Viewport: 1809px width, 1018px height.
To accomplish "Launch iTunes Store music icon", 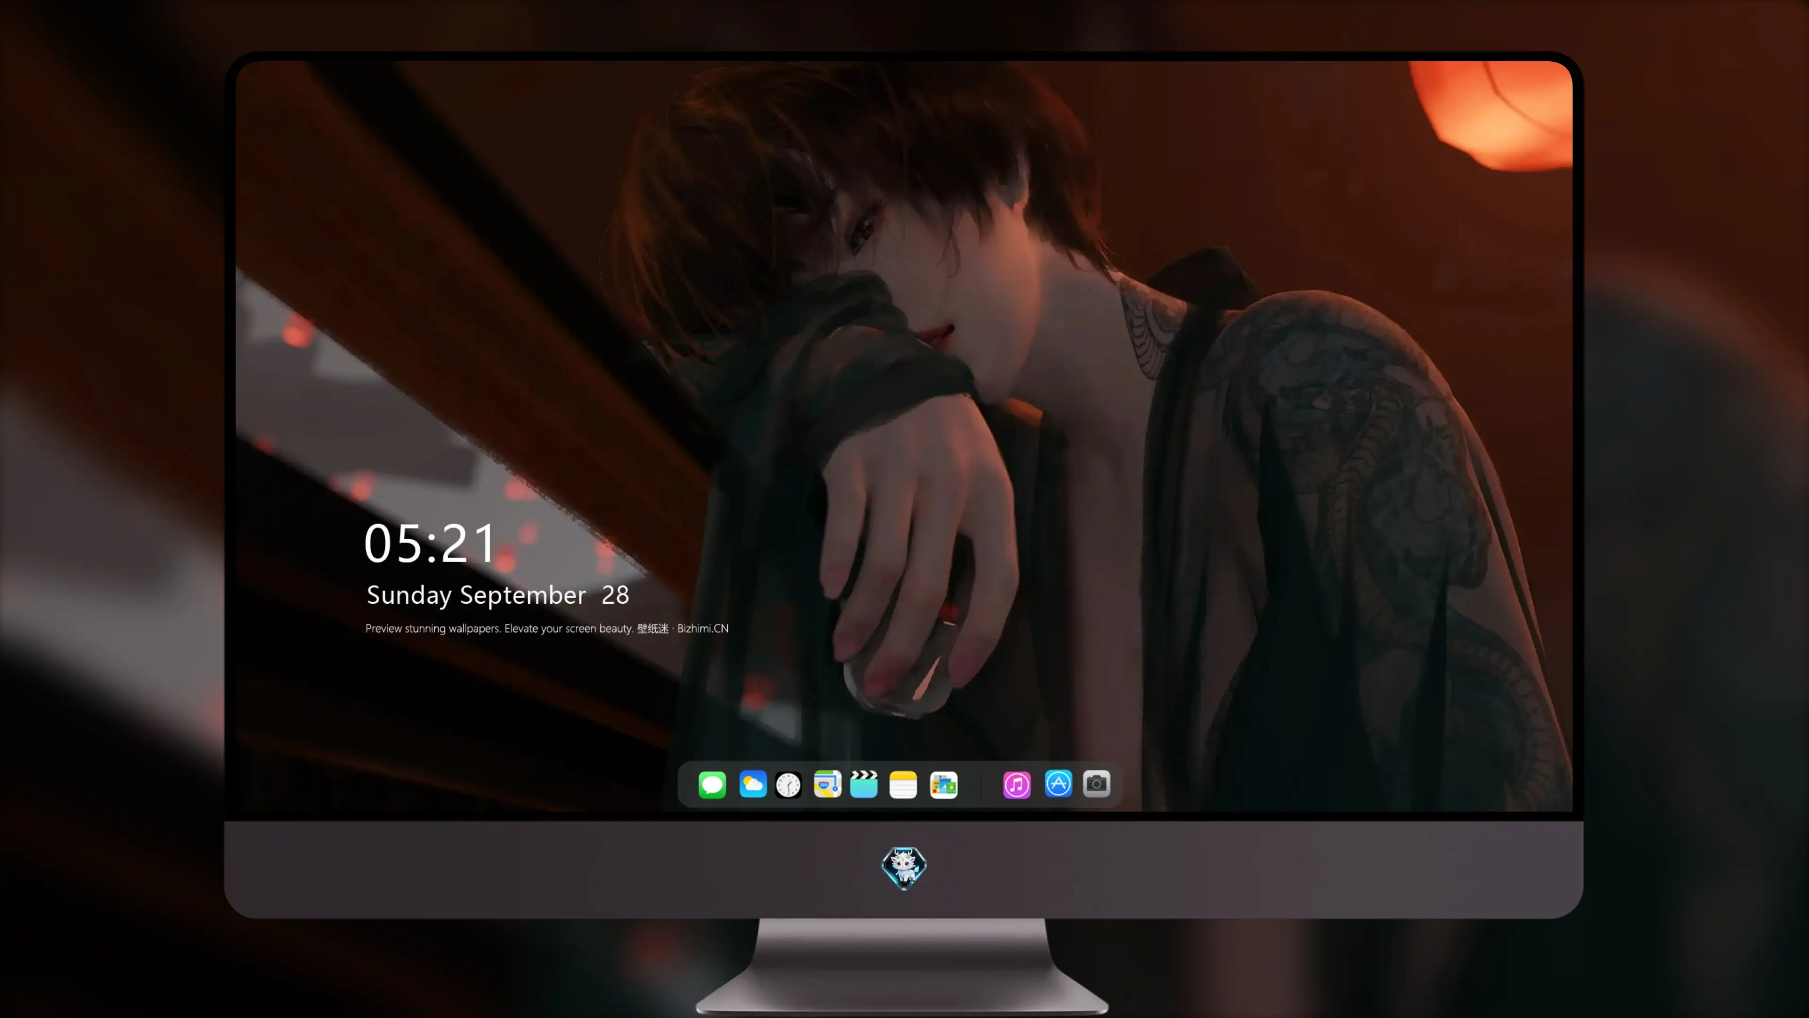I will [x=1017, y=785].
